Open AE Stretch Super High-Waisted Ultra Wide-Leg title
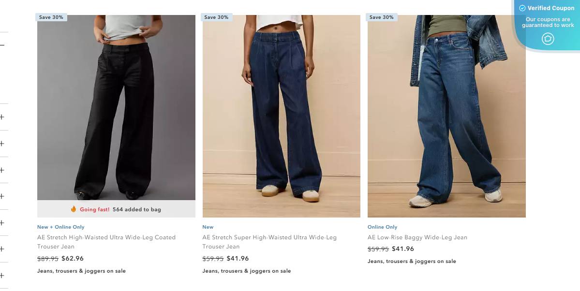This screenshot has height=291, width=580. pyautogui.click(x=269, y=242)
